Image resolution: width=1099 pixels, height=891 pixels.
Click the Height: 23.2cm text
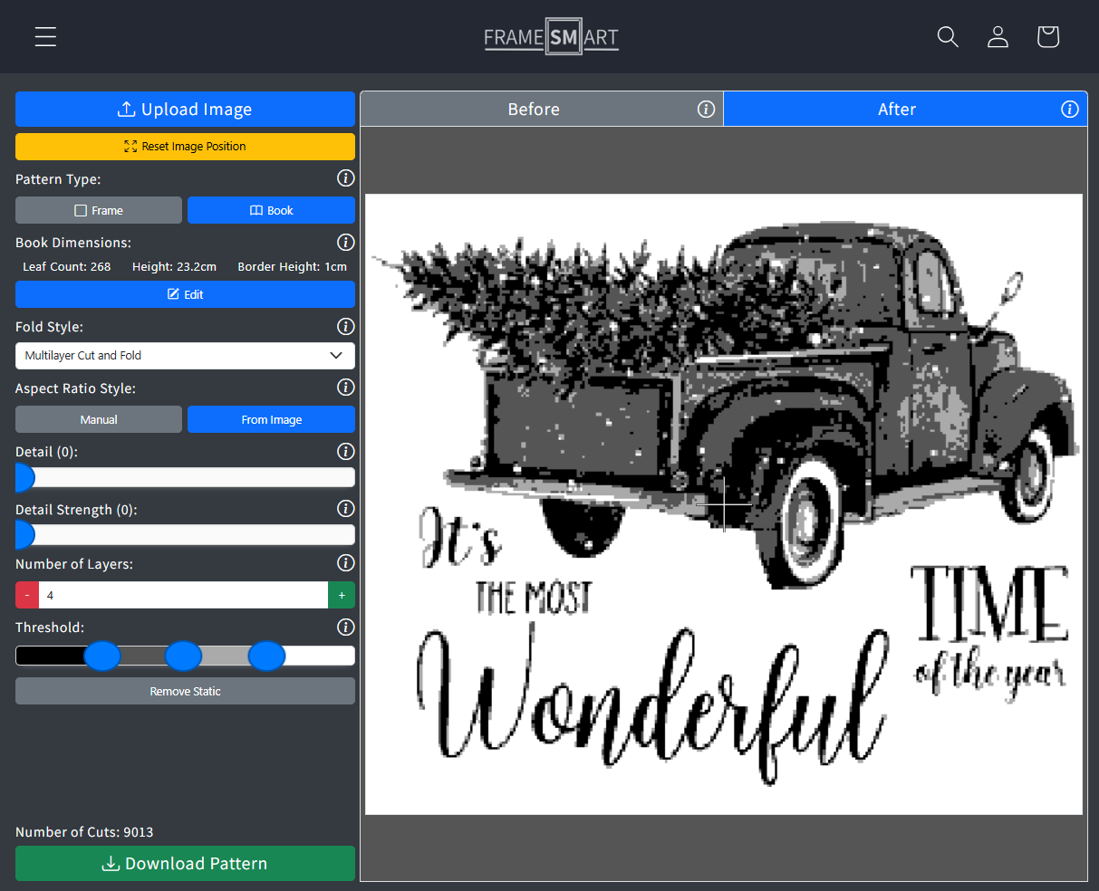[x=174, y=266]
